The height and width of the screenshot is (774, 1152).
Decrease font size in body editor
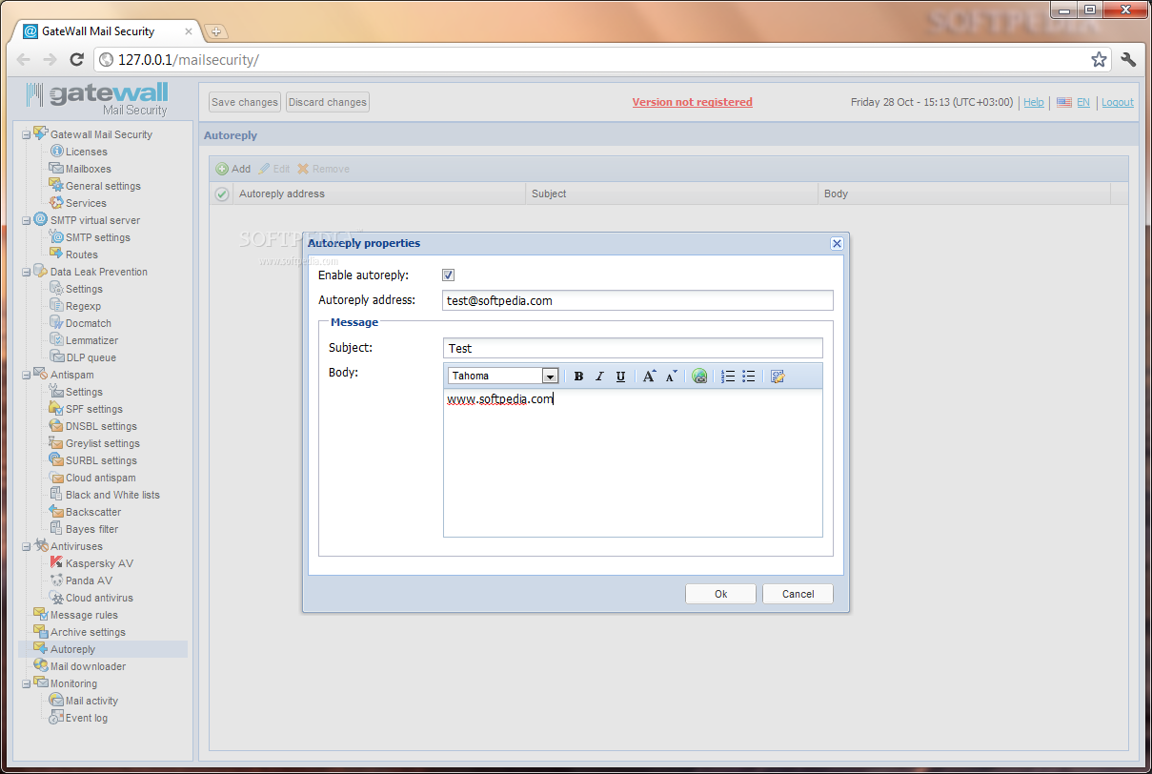[671, 377]
